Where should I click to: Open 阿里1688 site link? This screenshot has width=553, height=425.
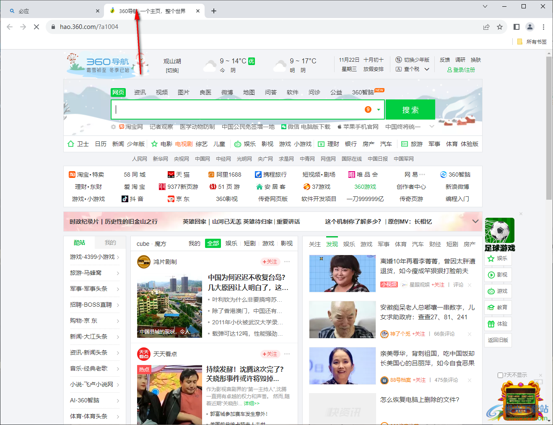click(x=225, y=175)
